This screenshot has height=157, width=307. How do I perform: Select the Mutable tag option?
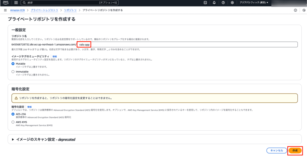[x=13, y=64]
